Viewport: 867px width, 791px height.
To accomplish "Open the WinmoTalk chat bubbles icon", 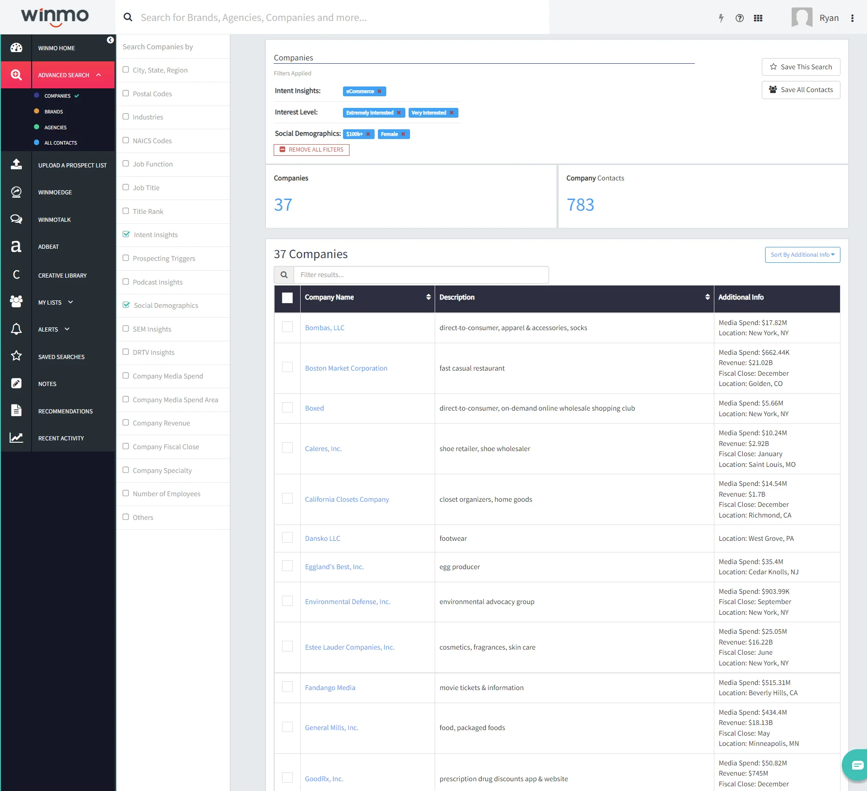I will 16,219.
